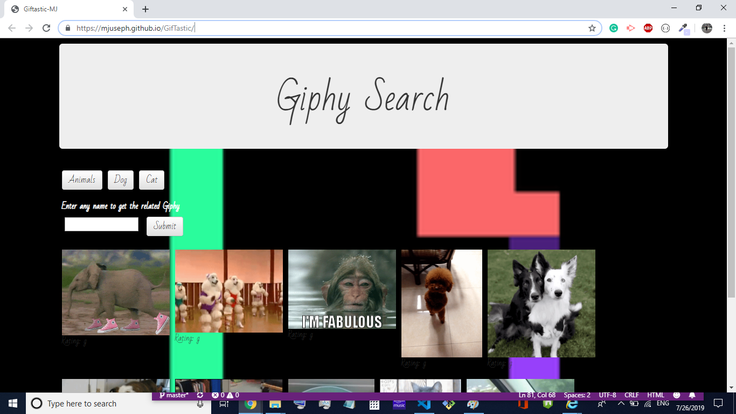
Task: Submit the Giphy search name
Action: (x=165, y=226)
